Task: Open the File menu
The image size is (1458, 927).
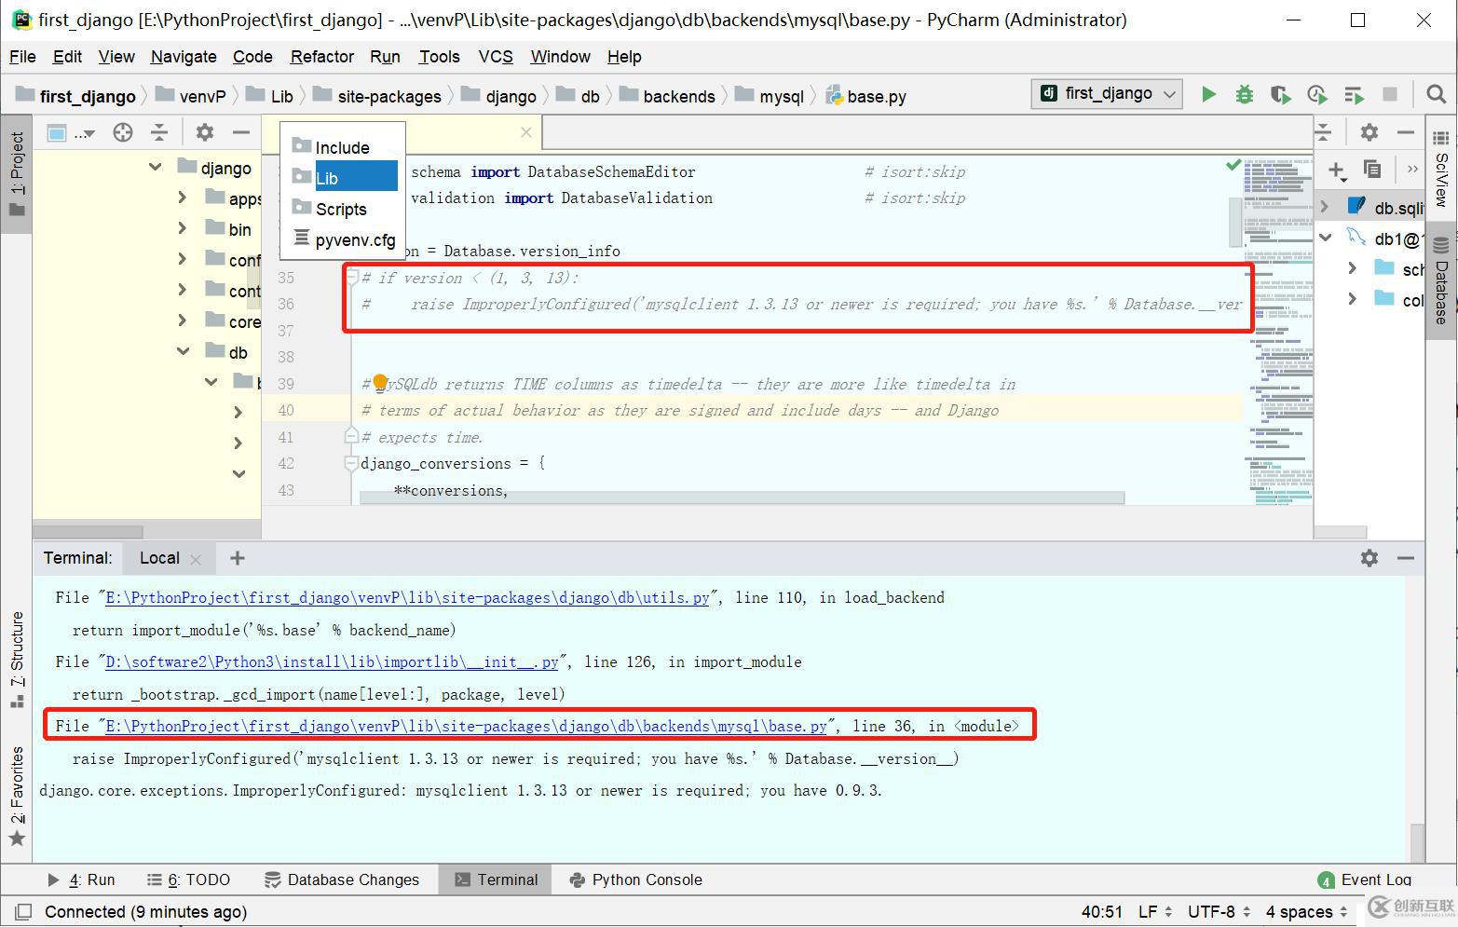Action: [x=22, y=57]
